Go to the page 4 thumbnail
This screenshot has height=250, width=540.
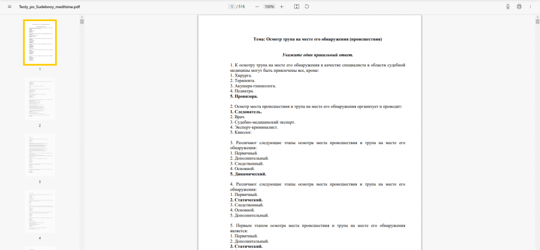pos(40,212)
